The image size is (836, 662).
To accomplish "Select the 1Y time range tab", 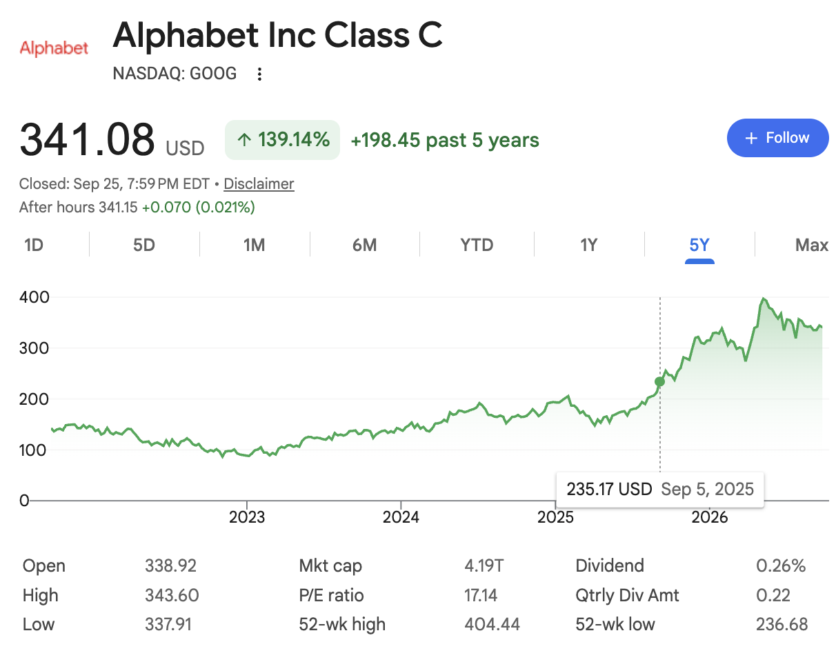I will click(x=588, y=245).
